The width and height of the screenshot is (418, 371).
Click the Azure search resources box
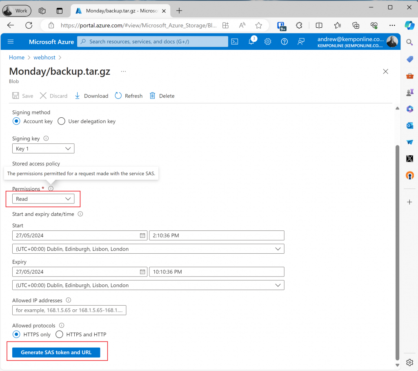coord(153,42)
